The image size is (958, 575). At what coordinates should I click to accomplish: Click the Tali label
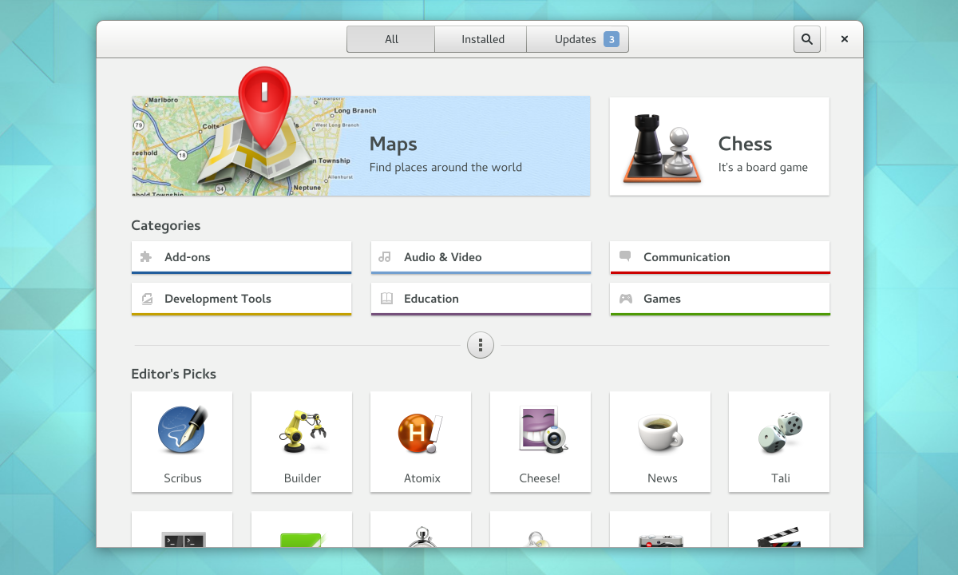pyautogui.click(x=781, y=478)
